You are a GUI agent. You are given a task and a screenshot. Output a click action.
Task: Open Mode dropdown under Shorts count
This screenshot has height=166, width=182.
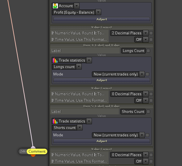(142, 135)
